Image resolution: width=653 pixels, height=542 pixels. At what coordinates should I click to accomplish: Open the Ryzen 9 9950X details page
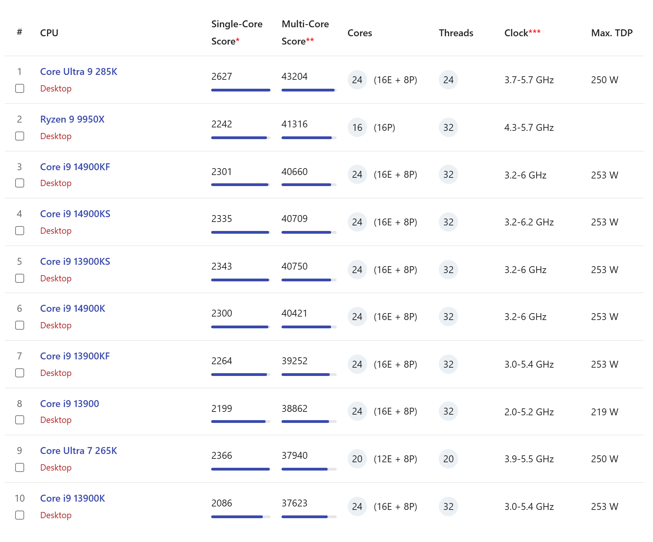click(x=72, y=119)
